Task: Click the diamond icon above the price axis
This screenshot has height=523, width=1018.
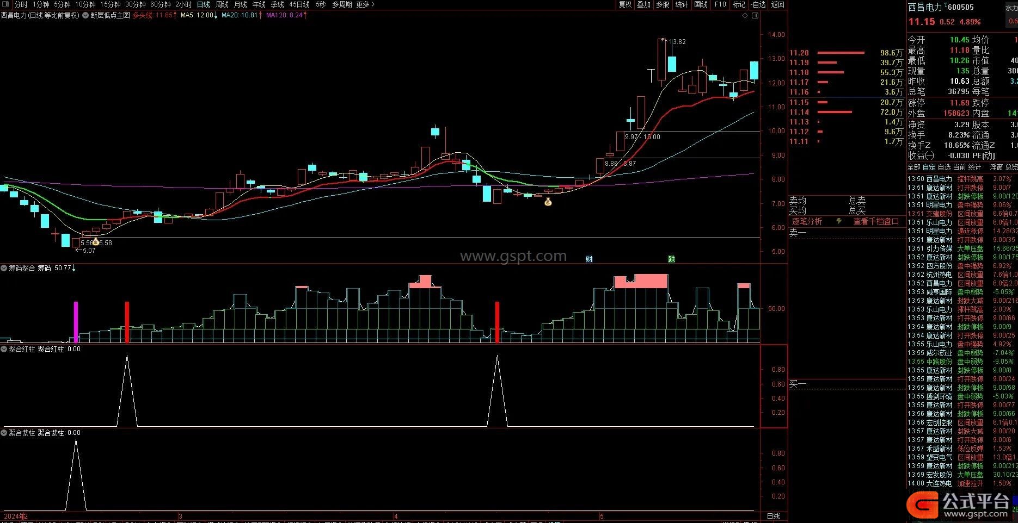Action: click(x=745, y=16)
